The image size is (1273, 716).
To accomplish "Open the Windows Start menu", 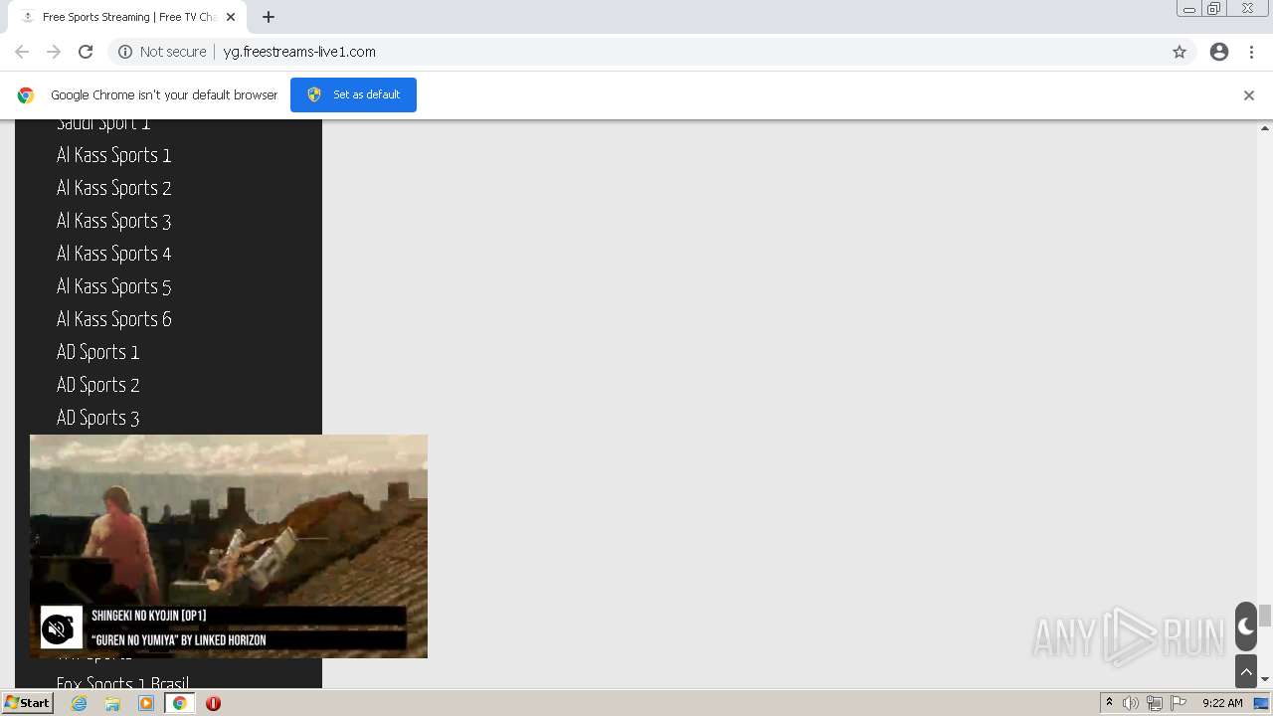I will point(28,703).
